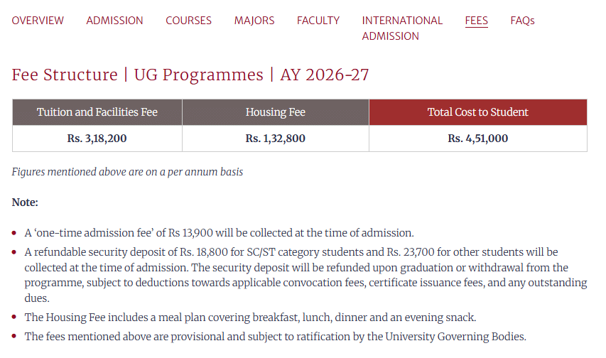Image resolution: width=606 pixels, height=358 pixels.
Task: Click the Rs. 4,51,000 total cost cell
Action: (478, 139)
